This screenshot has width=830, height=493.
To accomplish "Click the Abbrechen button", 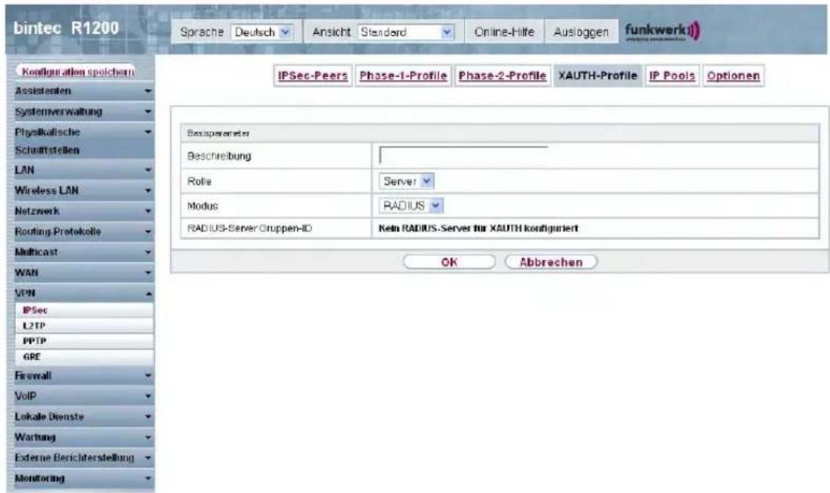I will click(x=551, y=262).
